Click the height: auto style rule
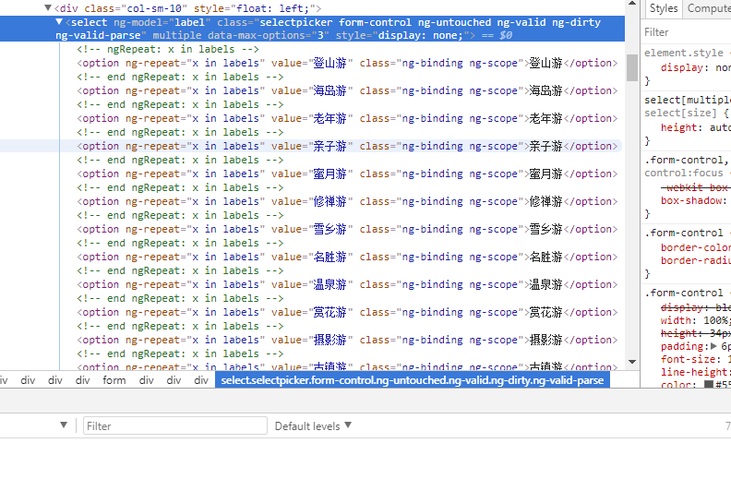The height and width of the screenshot is (503, 731). point(696,127)
